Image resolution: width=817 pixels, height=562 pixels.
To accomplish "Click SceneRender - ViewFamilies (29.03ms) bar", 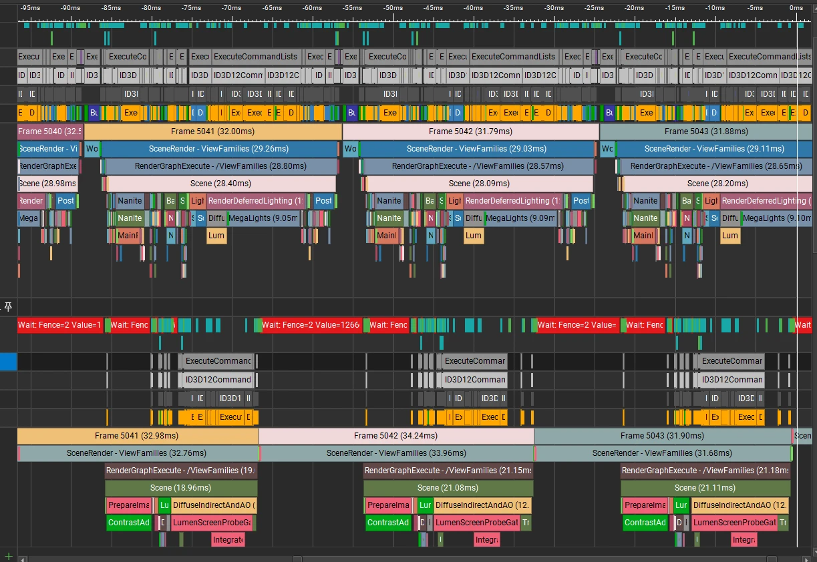I will 478,149.
